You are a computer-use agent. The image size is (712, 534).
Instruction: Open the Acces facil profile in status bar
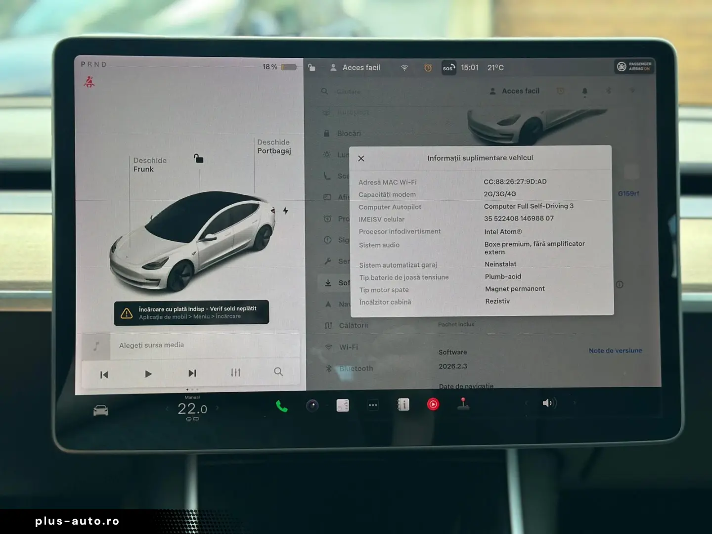coord(355,68)
